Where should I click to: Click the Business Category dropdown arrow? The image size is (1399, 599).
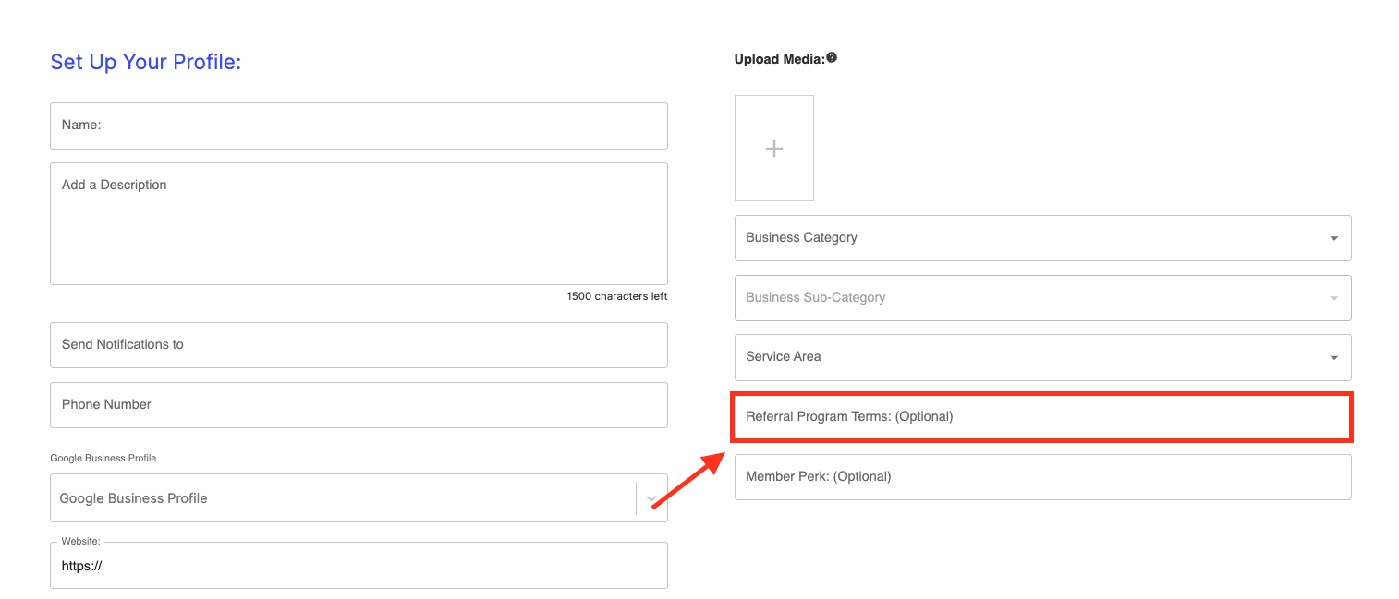pos(1333,238)
